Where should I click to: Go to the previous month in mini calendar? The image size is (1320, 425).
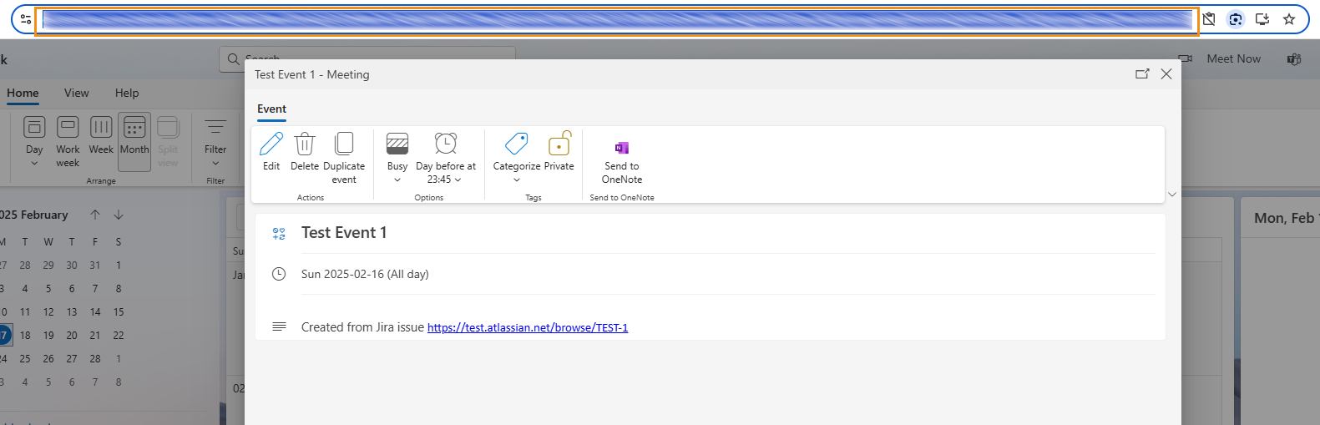tap(95, 215)
